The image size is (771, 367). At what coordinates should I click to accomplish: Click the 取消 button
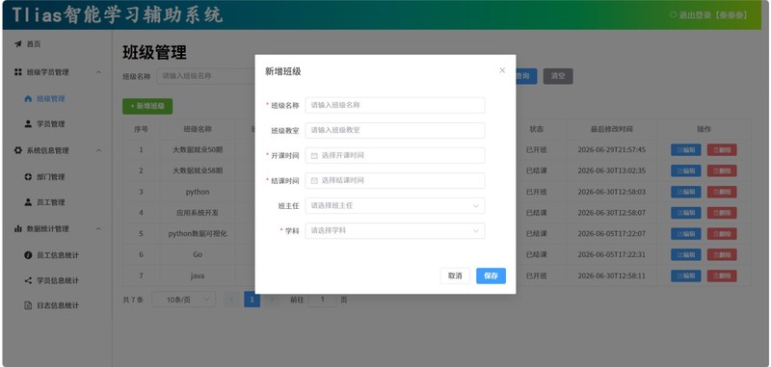point(455,276)
